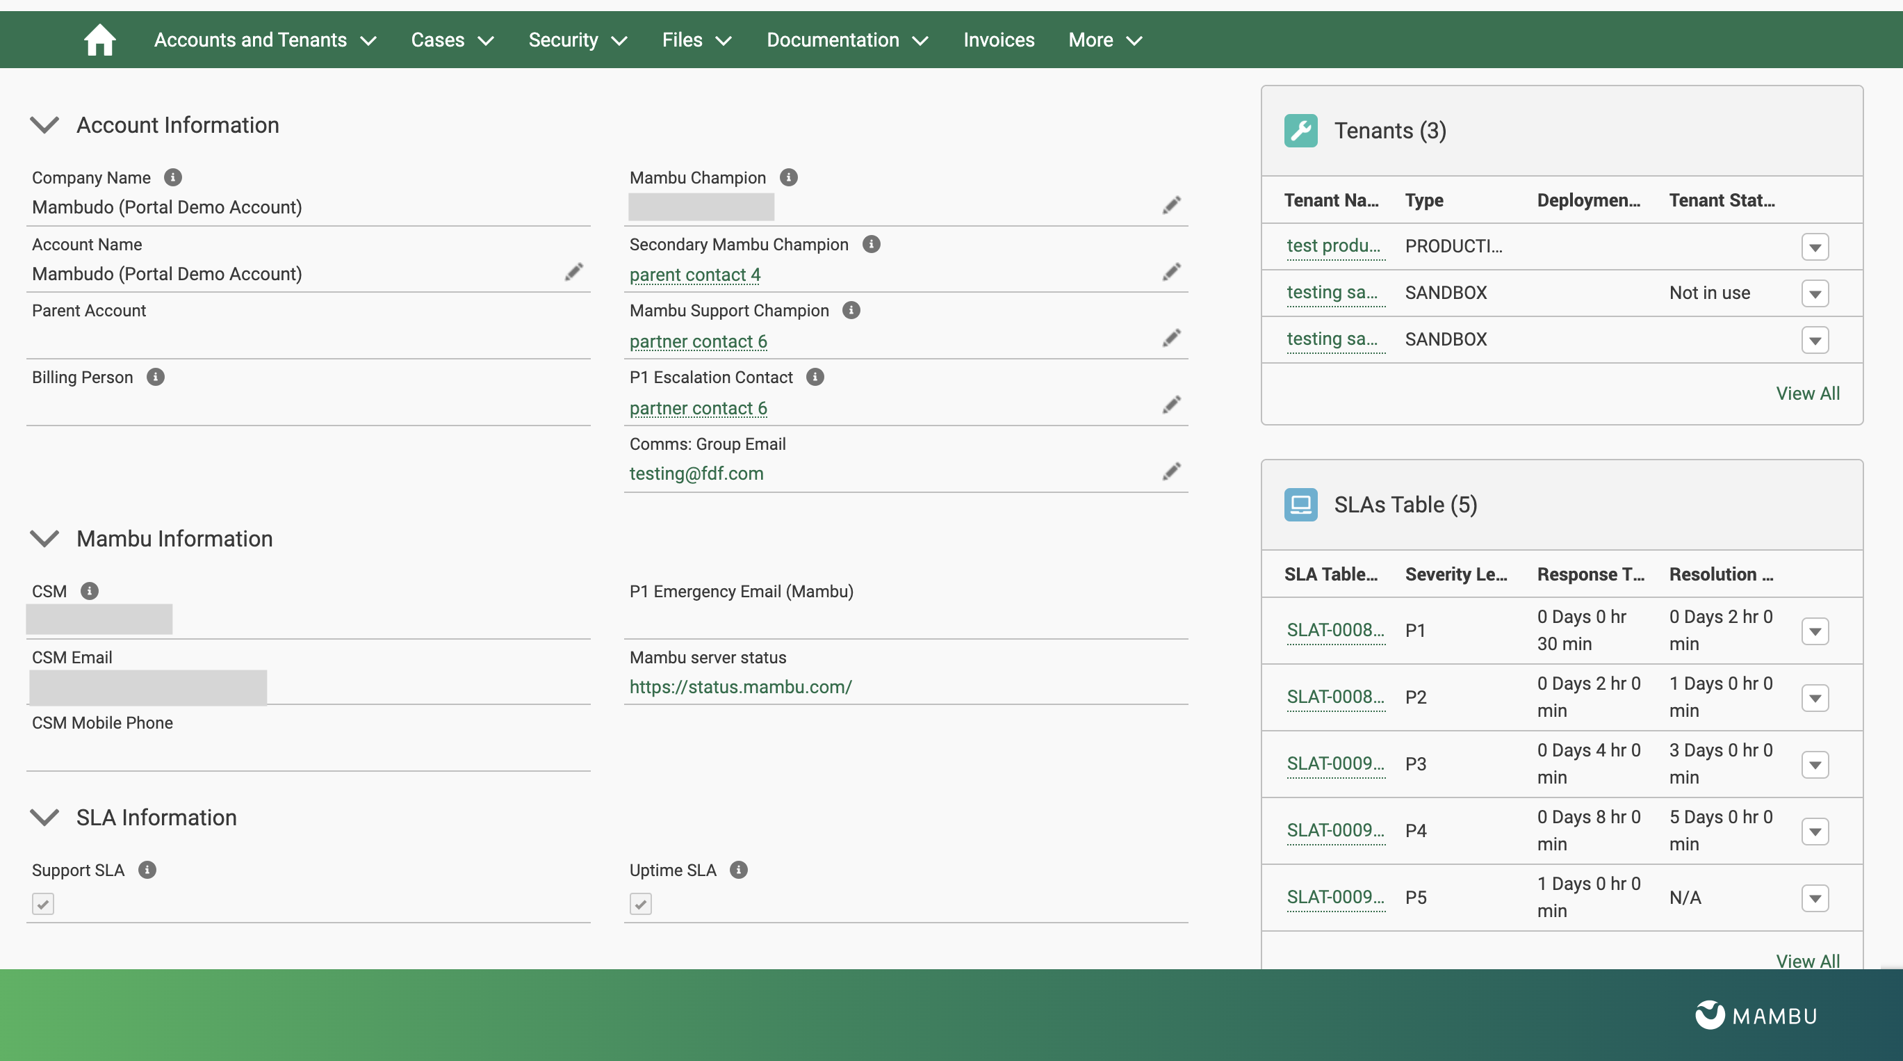
Task: Uncheck the Uptime SLA checkbox
Action: coord(639,903)
